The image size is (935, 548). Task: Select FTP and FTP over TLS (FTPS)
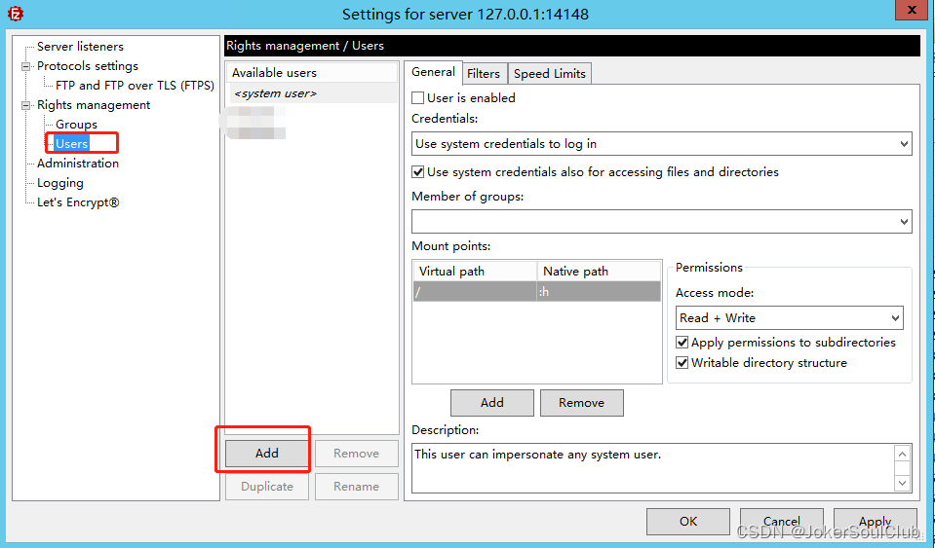135,85
